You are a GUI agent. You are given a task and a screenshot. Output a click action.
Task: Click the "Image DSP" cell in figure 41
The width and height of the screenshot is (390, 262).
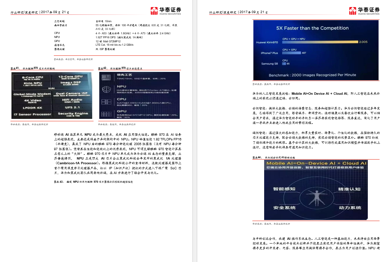click(x=70, y=83)
